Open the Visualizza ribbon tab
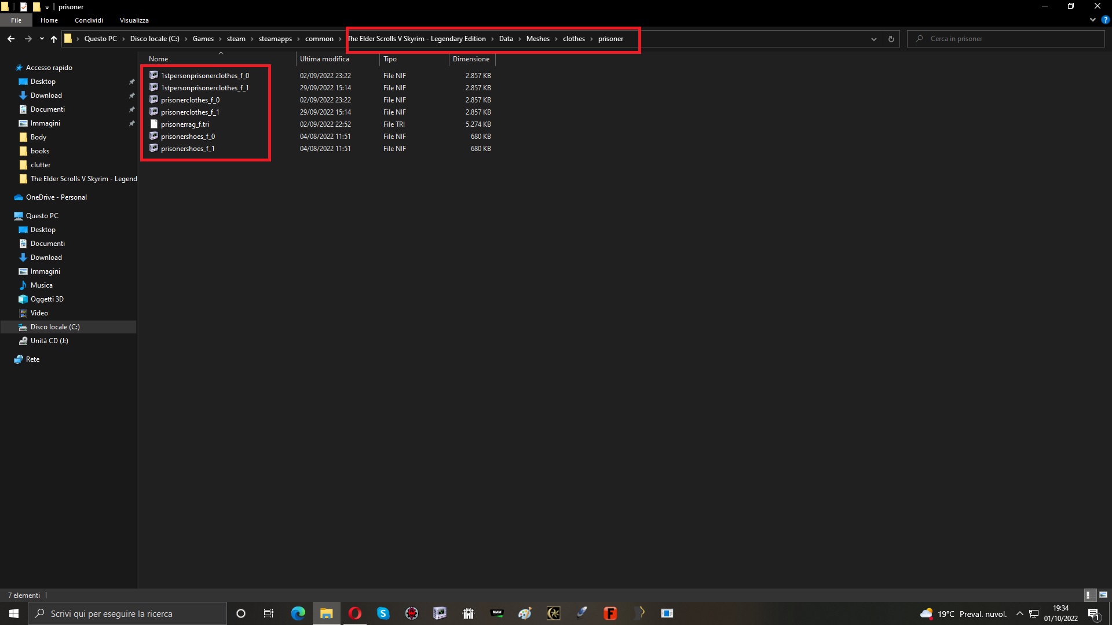 click(x=134, y=20)
